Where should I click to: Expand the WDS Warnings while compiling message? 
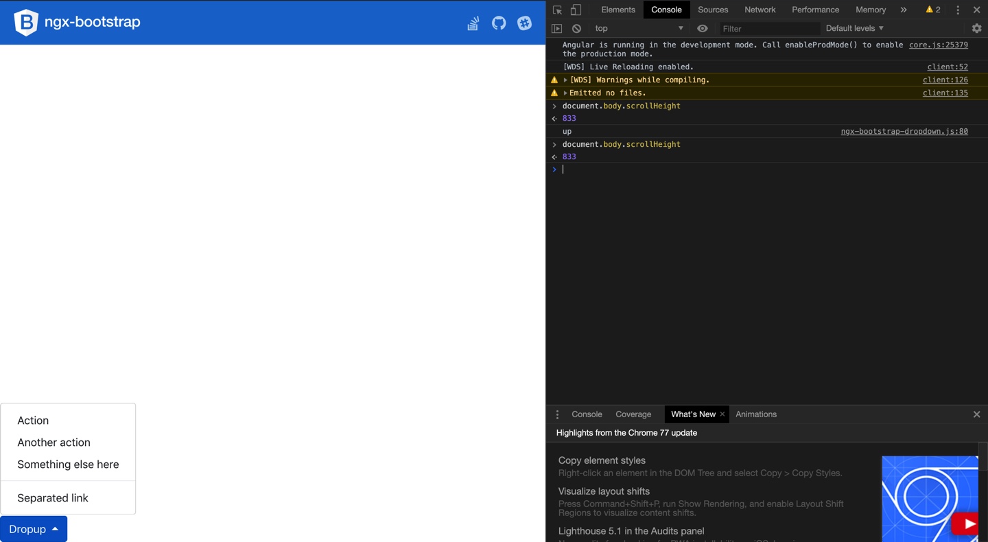[565, 80]
